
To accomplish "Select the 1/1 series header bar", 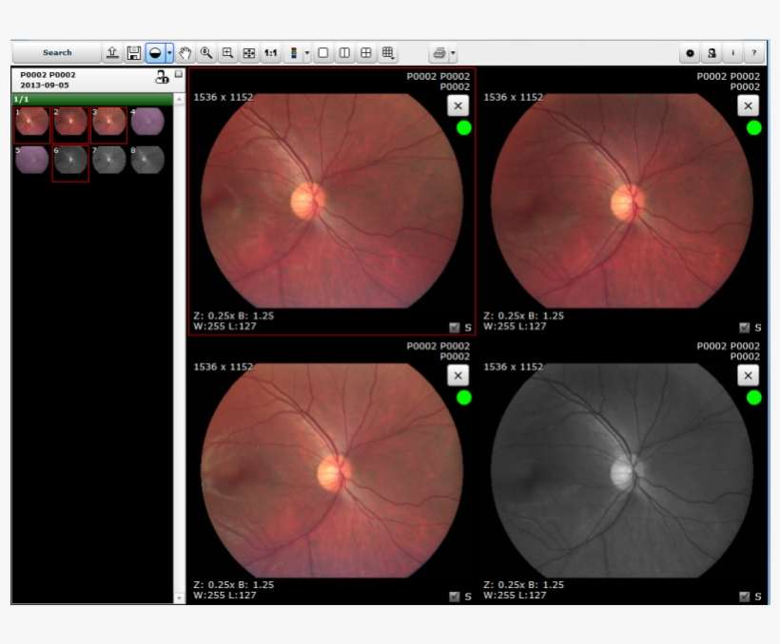I will point(92,99).
